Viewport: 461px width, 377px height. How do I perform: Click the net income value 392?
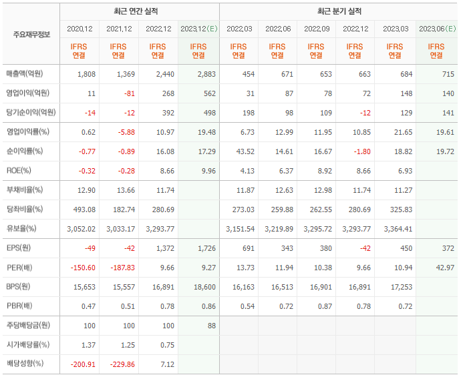pos(168,113)
